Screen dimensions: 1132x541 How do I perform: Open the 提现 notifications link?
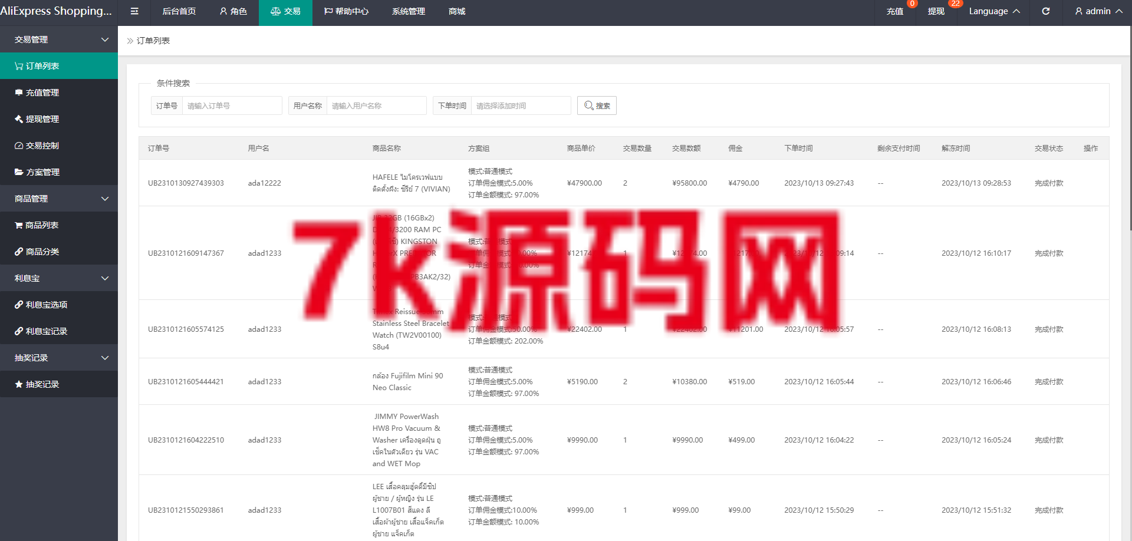tap(936, 11)
